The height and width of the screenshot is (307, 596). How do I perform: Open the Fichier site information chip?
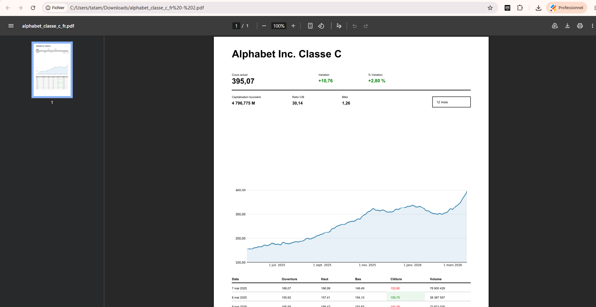point(55,8)
